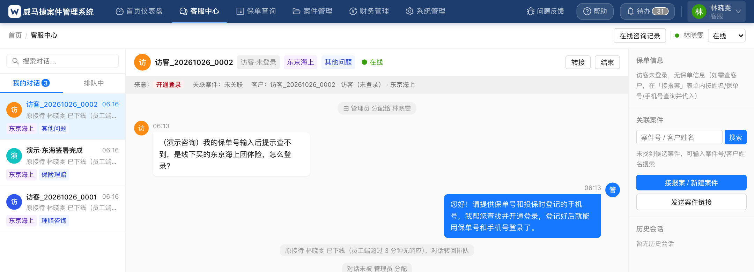The image size is (754, 272).
Task: Click the orange 访 avatar beside the 06:13 message
Action: [x=141, y=128]
